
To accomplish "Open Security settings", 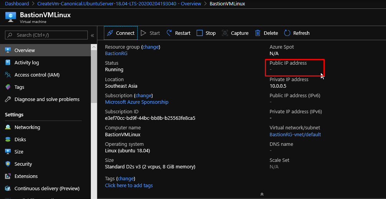I will (x=45, y=164).
